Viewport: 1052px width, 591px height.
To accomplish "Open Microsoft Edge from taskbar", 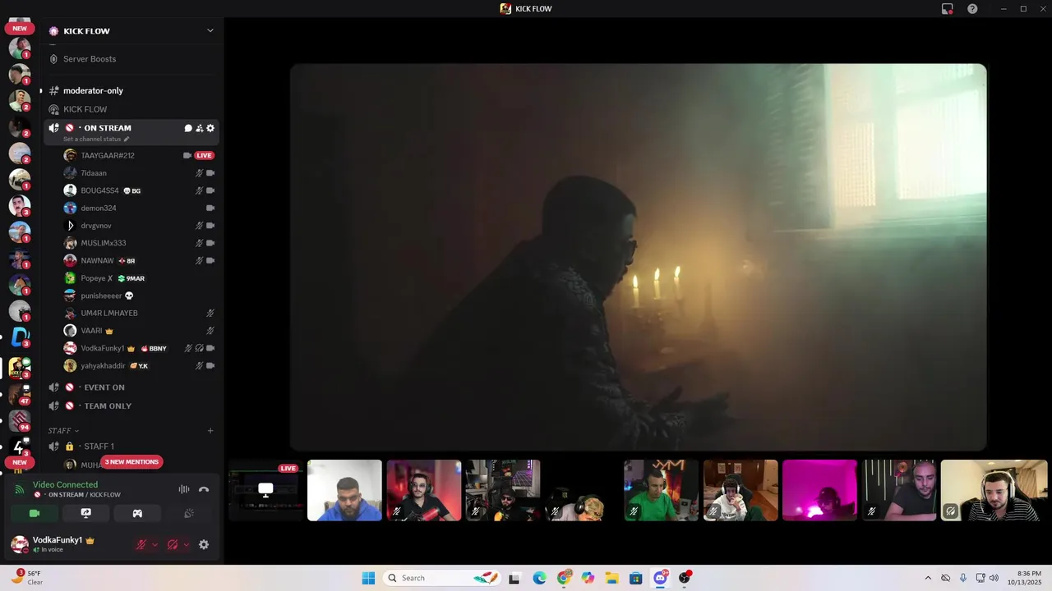I will coord(539,578).
